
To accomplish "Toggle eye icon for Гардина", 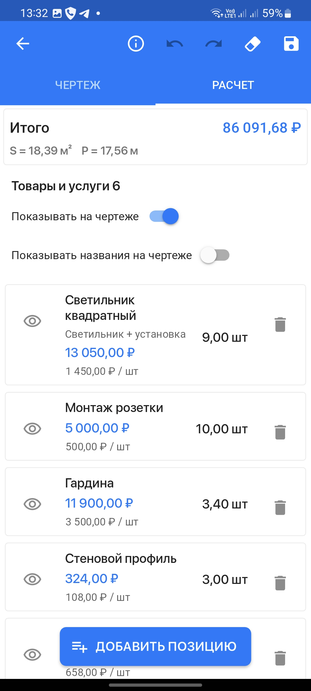I will tap(32, 504).
